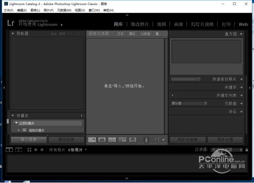This screenshot has width=254, height=183.
Task: Switch to the 地图 module
Action: tap(162, 24)
